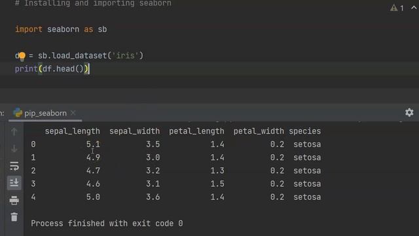Viewport: 419px width, 236px height.
Task: Toggle scroll-to-end in the console
Action: (14, 183)
